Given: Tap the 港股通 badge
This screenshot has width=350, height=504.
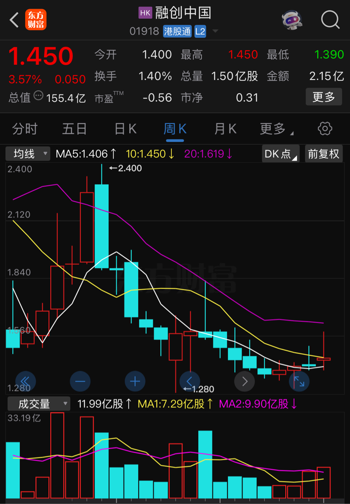Looking at the screenshot, I should [x=177, y=31].
